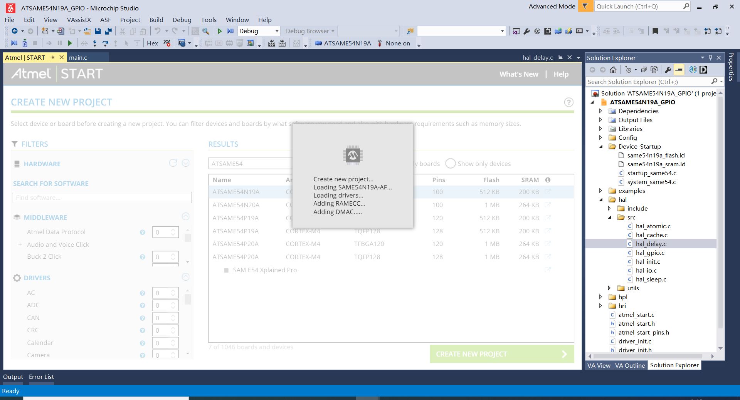740x400 pixels.
Task: Click the bookmark toggle icon in toolbar
Action: (655, 31)
